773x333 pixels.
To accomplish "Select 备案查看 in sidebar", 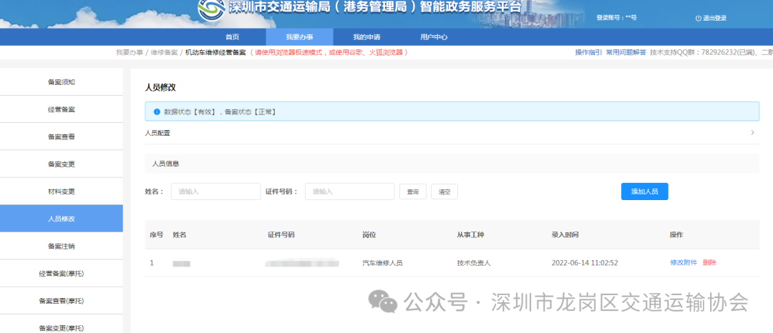I will point(61,136).
